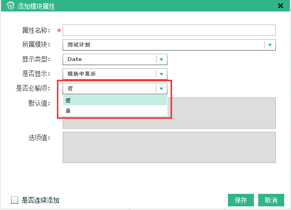Click the 属性名称 text field
291x210 pixels.
coord(169,30)
